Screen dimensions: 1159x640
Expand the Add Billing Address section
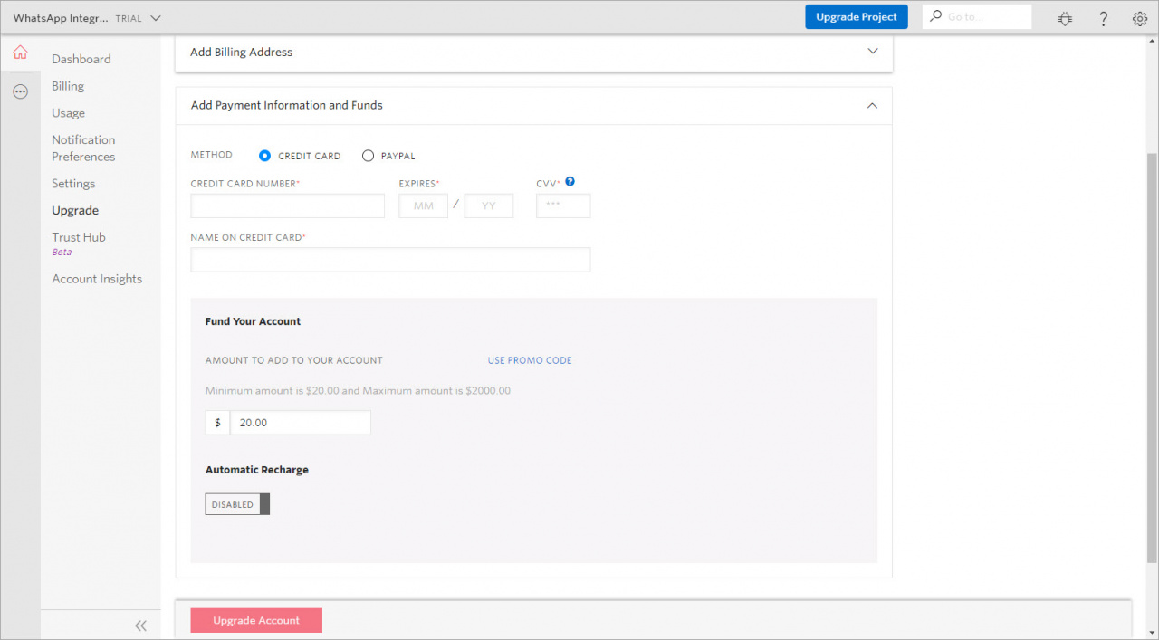(x=872, y=52)
